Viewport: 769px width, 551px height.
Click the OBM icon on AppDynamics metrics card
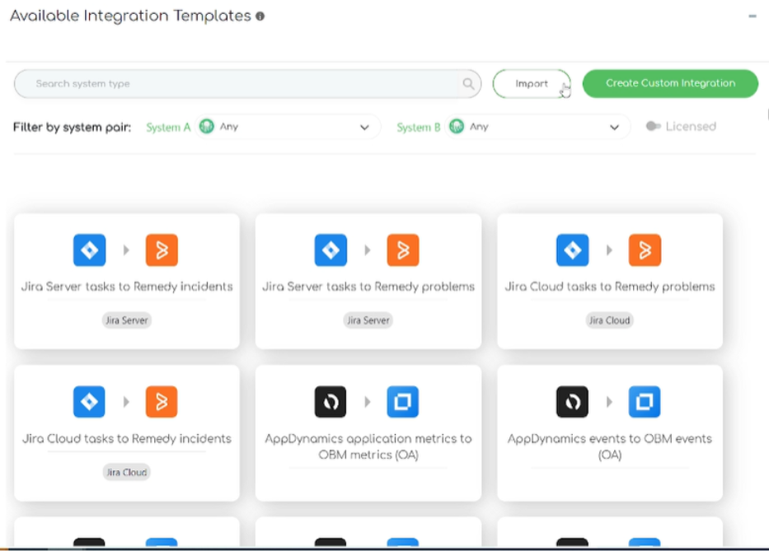(403, 401)
